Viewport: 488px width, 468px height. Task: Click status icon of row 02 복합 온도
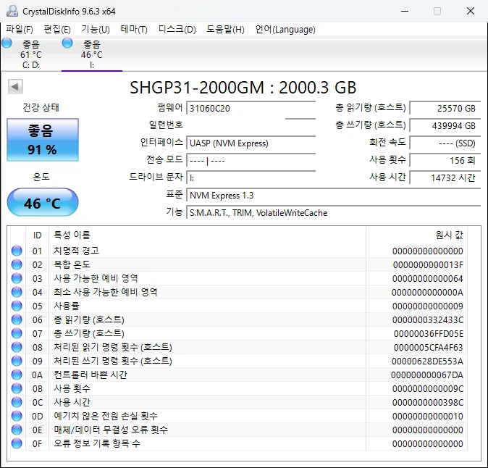(x=17, y=264)
